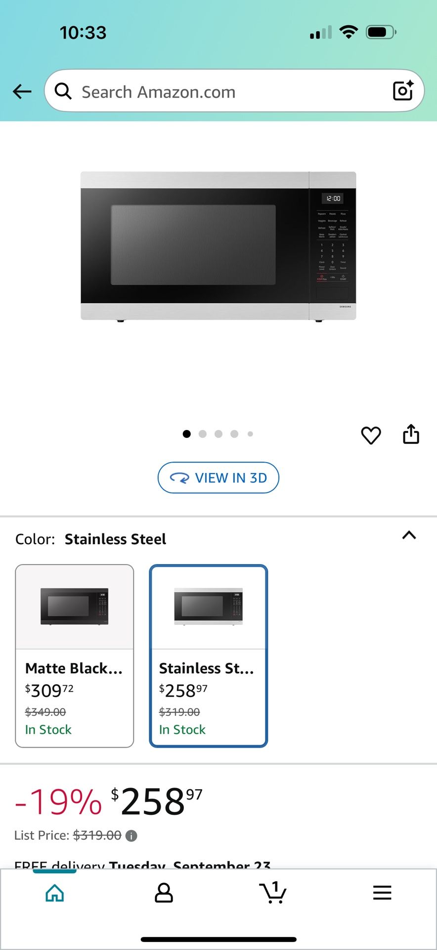Open camera lens search icon
The height and width of the screenshot is (950, 437).
pyautogui.click(x=403, y=91)
